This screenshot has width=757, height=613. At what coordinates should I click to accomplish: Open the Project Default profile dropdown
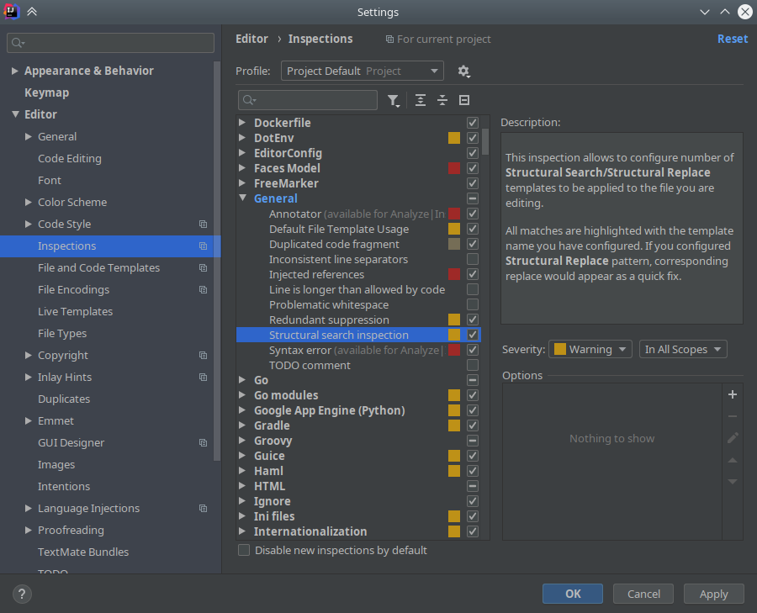point(363,71)
